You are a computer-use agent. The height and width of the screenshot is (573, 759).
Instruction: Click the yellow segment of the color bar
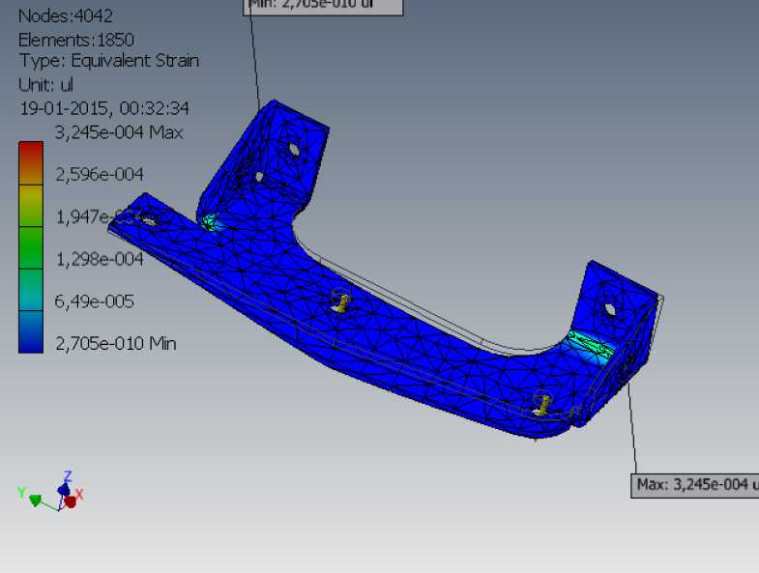coord(31,206)
